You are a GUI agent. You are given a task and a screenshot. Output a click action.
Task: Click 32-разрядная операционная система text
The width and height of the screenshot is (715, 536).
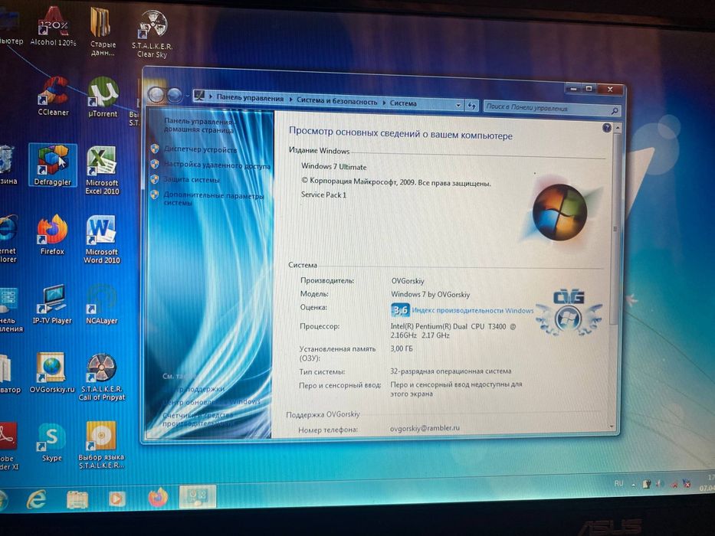pyautogui.click(x=451, y=371)
